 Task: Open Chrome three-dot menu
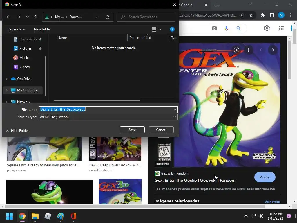click(x=291, y=15)
